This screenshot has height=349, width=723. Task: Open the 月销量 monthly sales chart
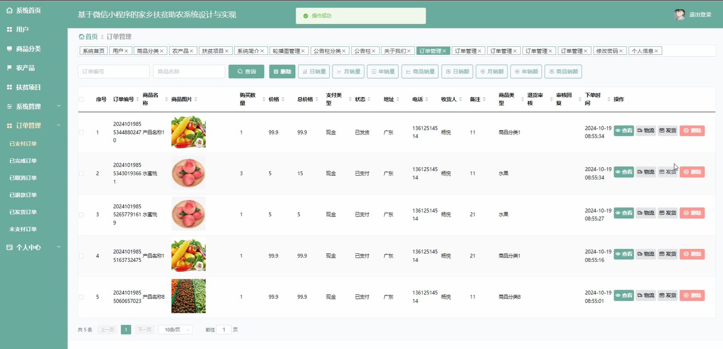[348, 72]
